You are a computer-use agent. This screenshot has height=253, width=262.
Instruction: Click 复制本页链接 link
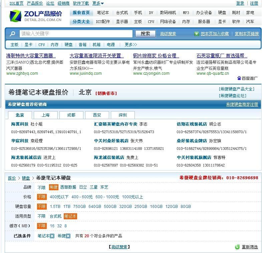247,34
